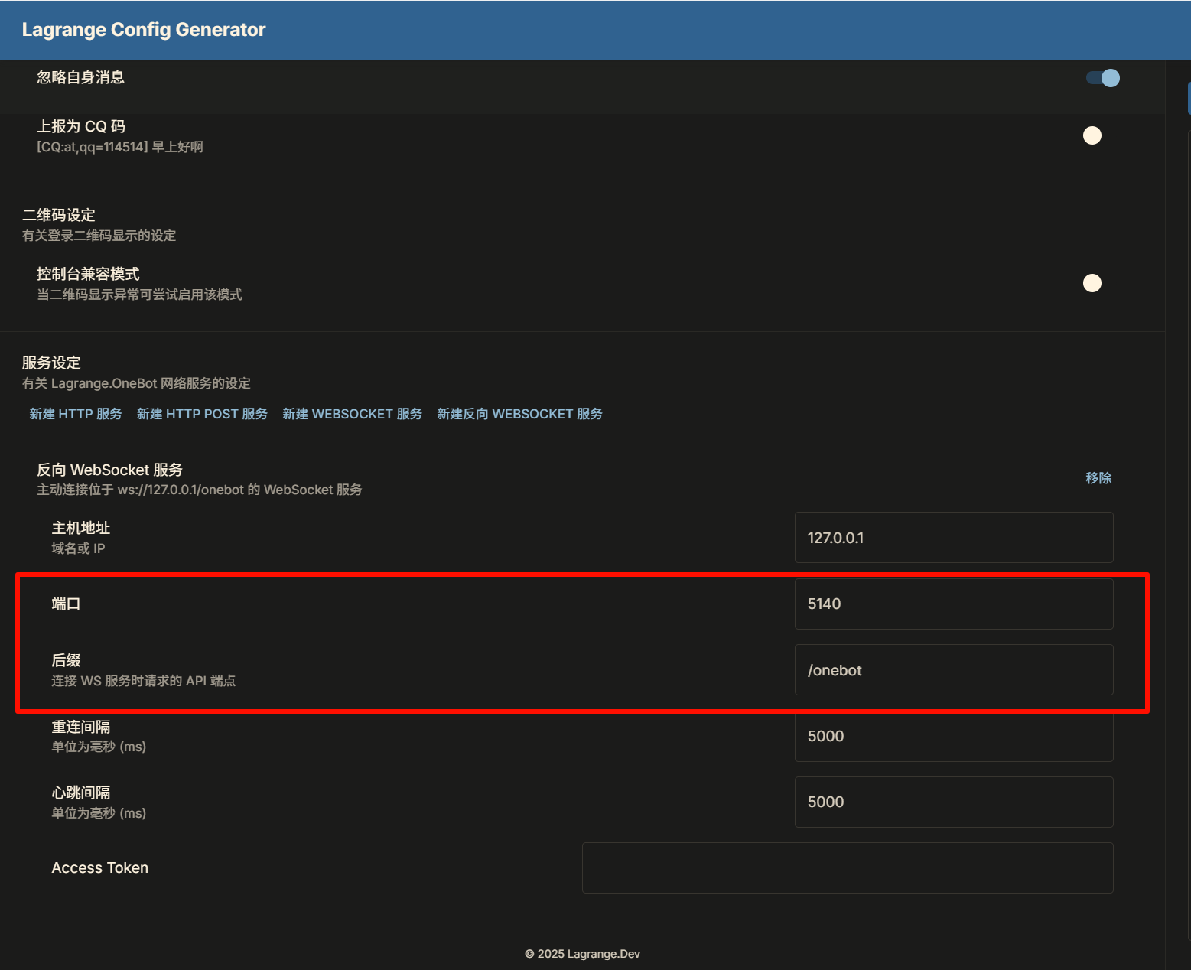The height and width of the screenshot is (970, 1191).
Task: Select the 后缀 field containing /onebot
Action: pos(954,670)
